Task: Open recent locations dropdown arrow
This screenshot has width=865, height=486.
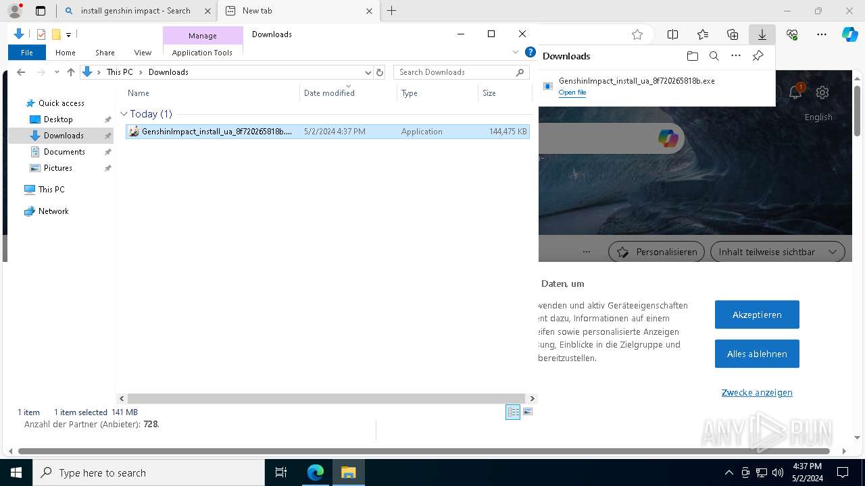Action: 56,72
